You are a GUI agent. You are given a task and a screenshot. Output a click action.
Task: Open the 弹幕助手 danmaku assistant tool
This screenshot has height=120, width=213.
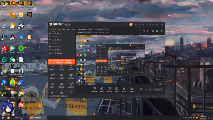coord(52,67)
